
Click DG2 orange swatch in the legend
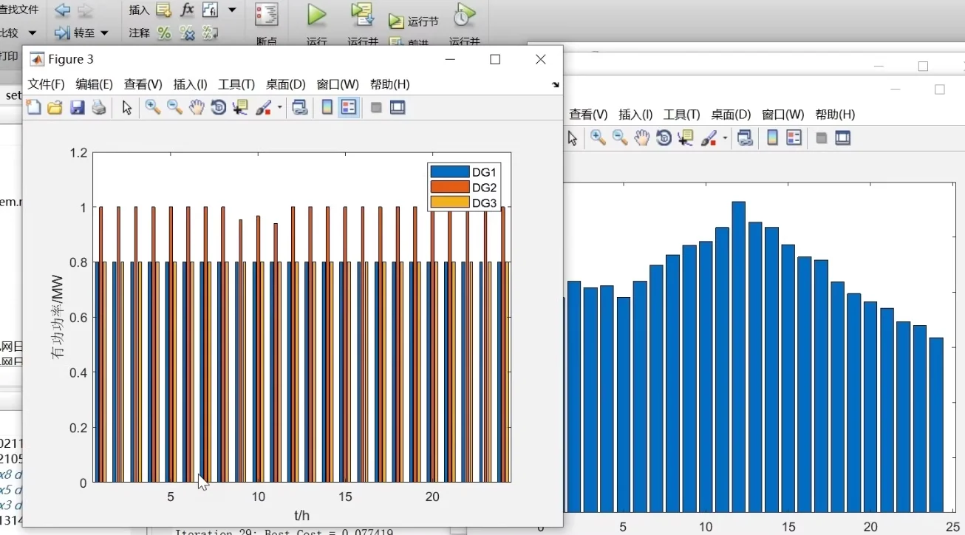tap(450, 187)
